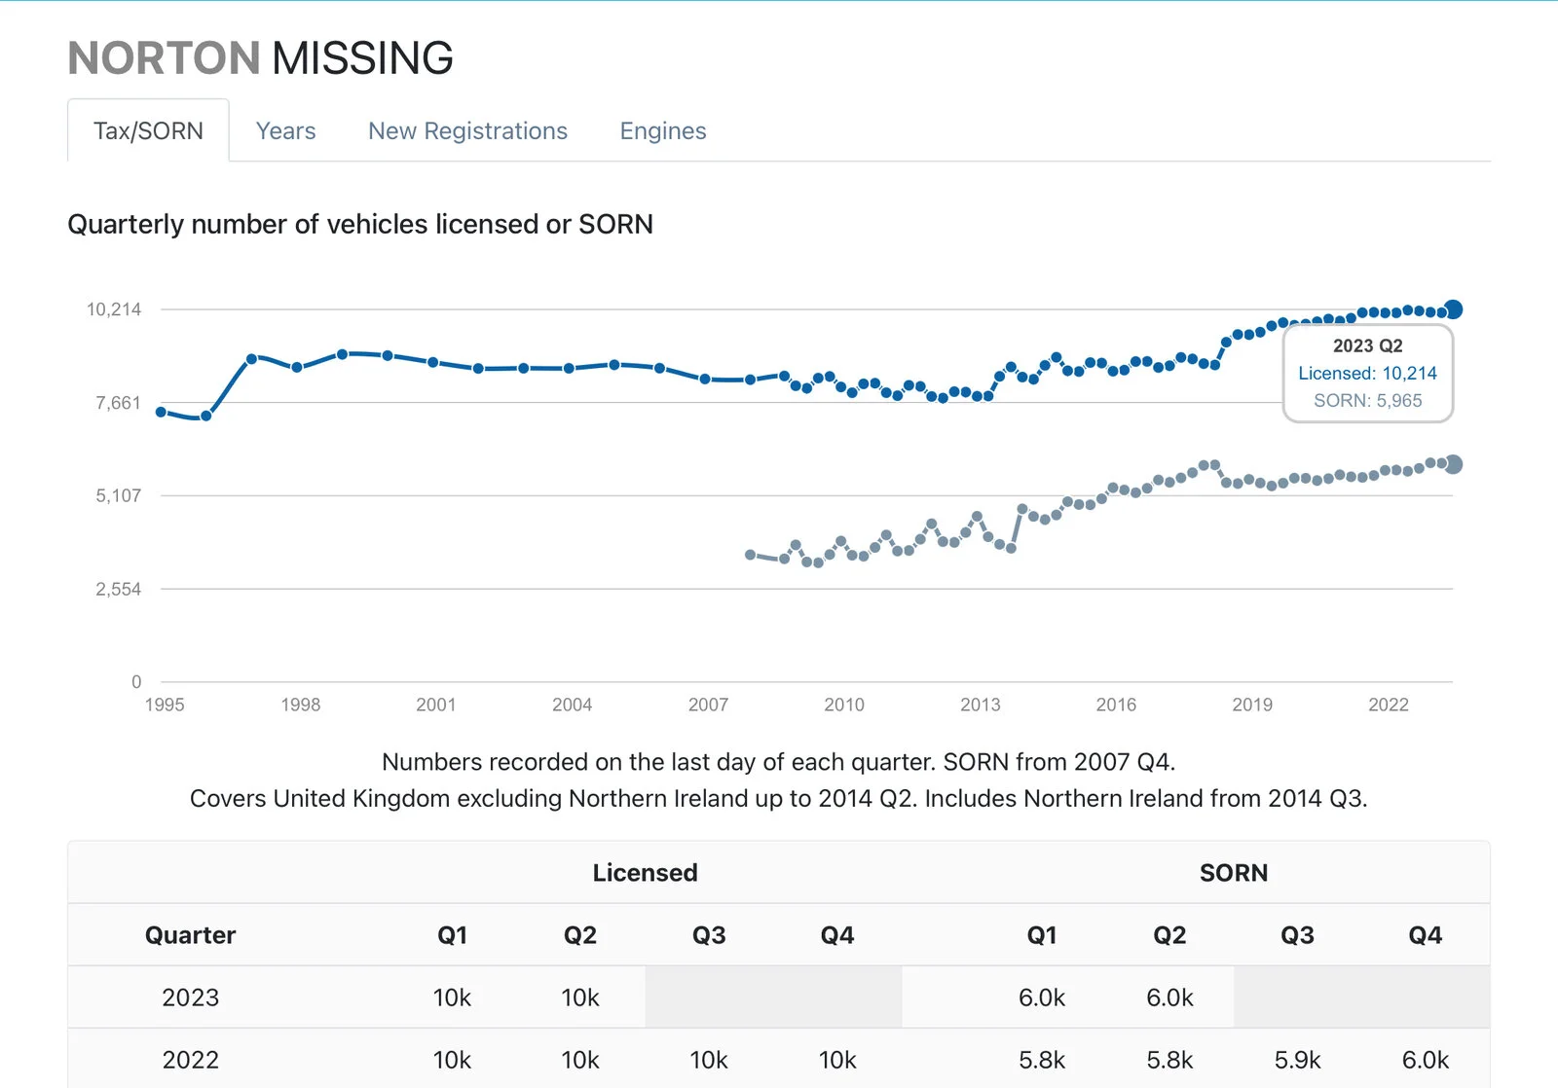Open the New Registrations tab
The height and width of the screenshot is (1088, 1558).
point(467,131)
